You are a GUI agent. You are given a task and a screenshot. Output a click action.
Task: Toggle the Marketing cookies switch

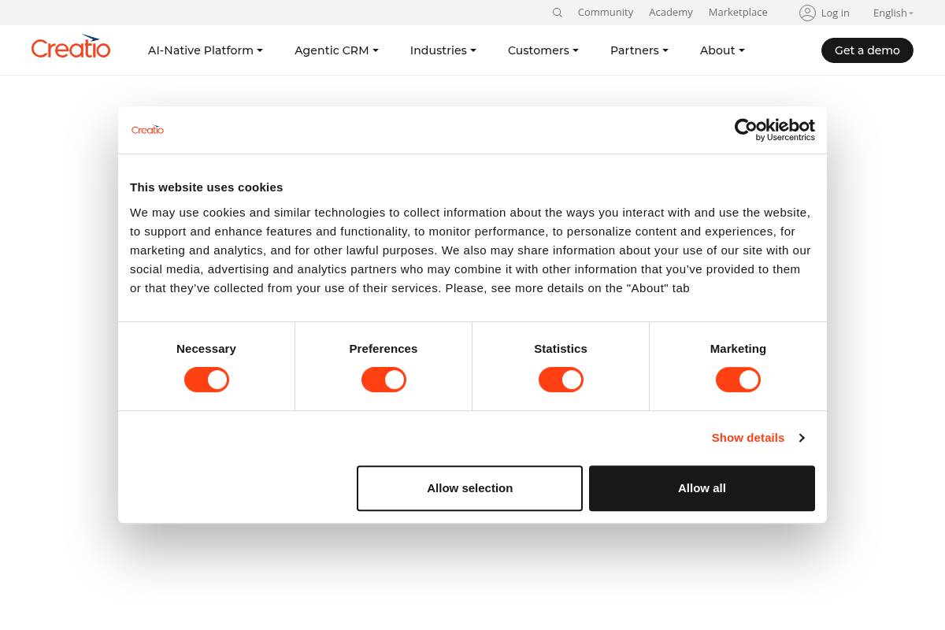(738, 380)
